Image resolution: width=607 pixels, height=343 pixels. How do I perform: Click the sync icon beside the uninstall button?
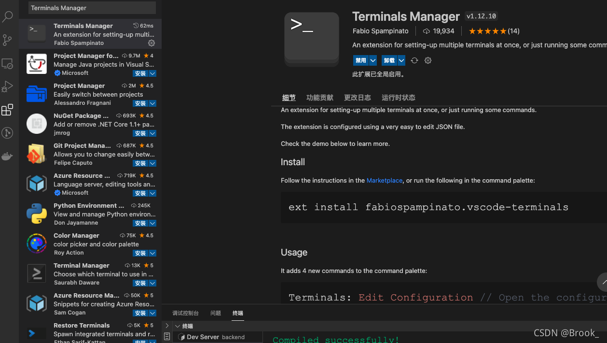[414, 60]
